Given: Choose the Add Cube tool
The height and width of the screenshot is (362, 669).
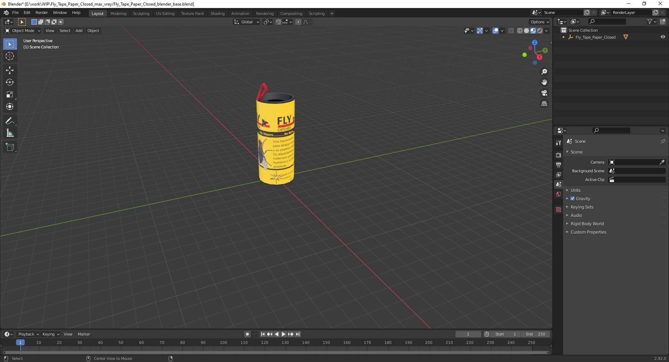Looking at the screenshot, I should 10,147.
